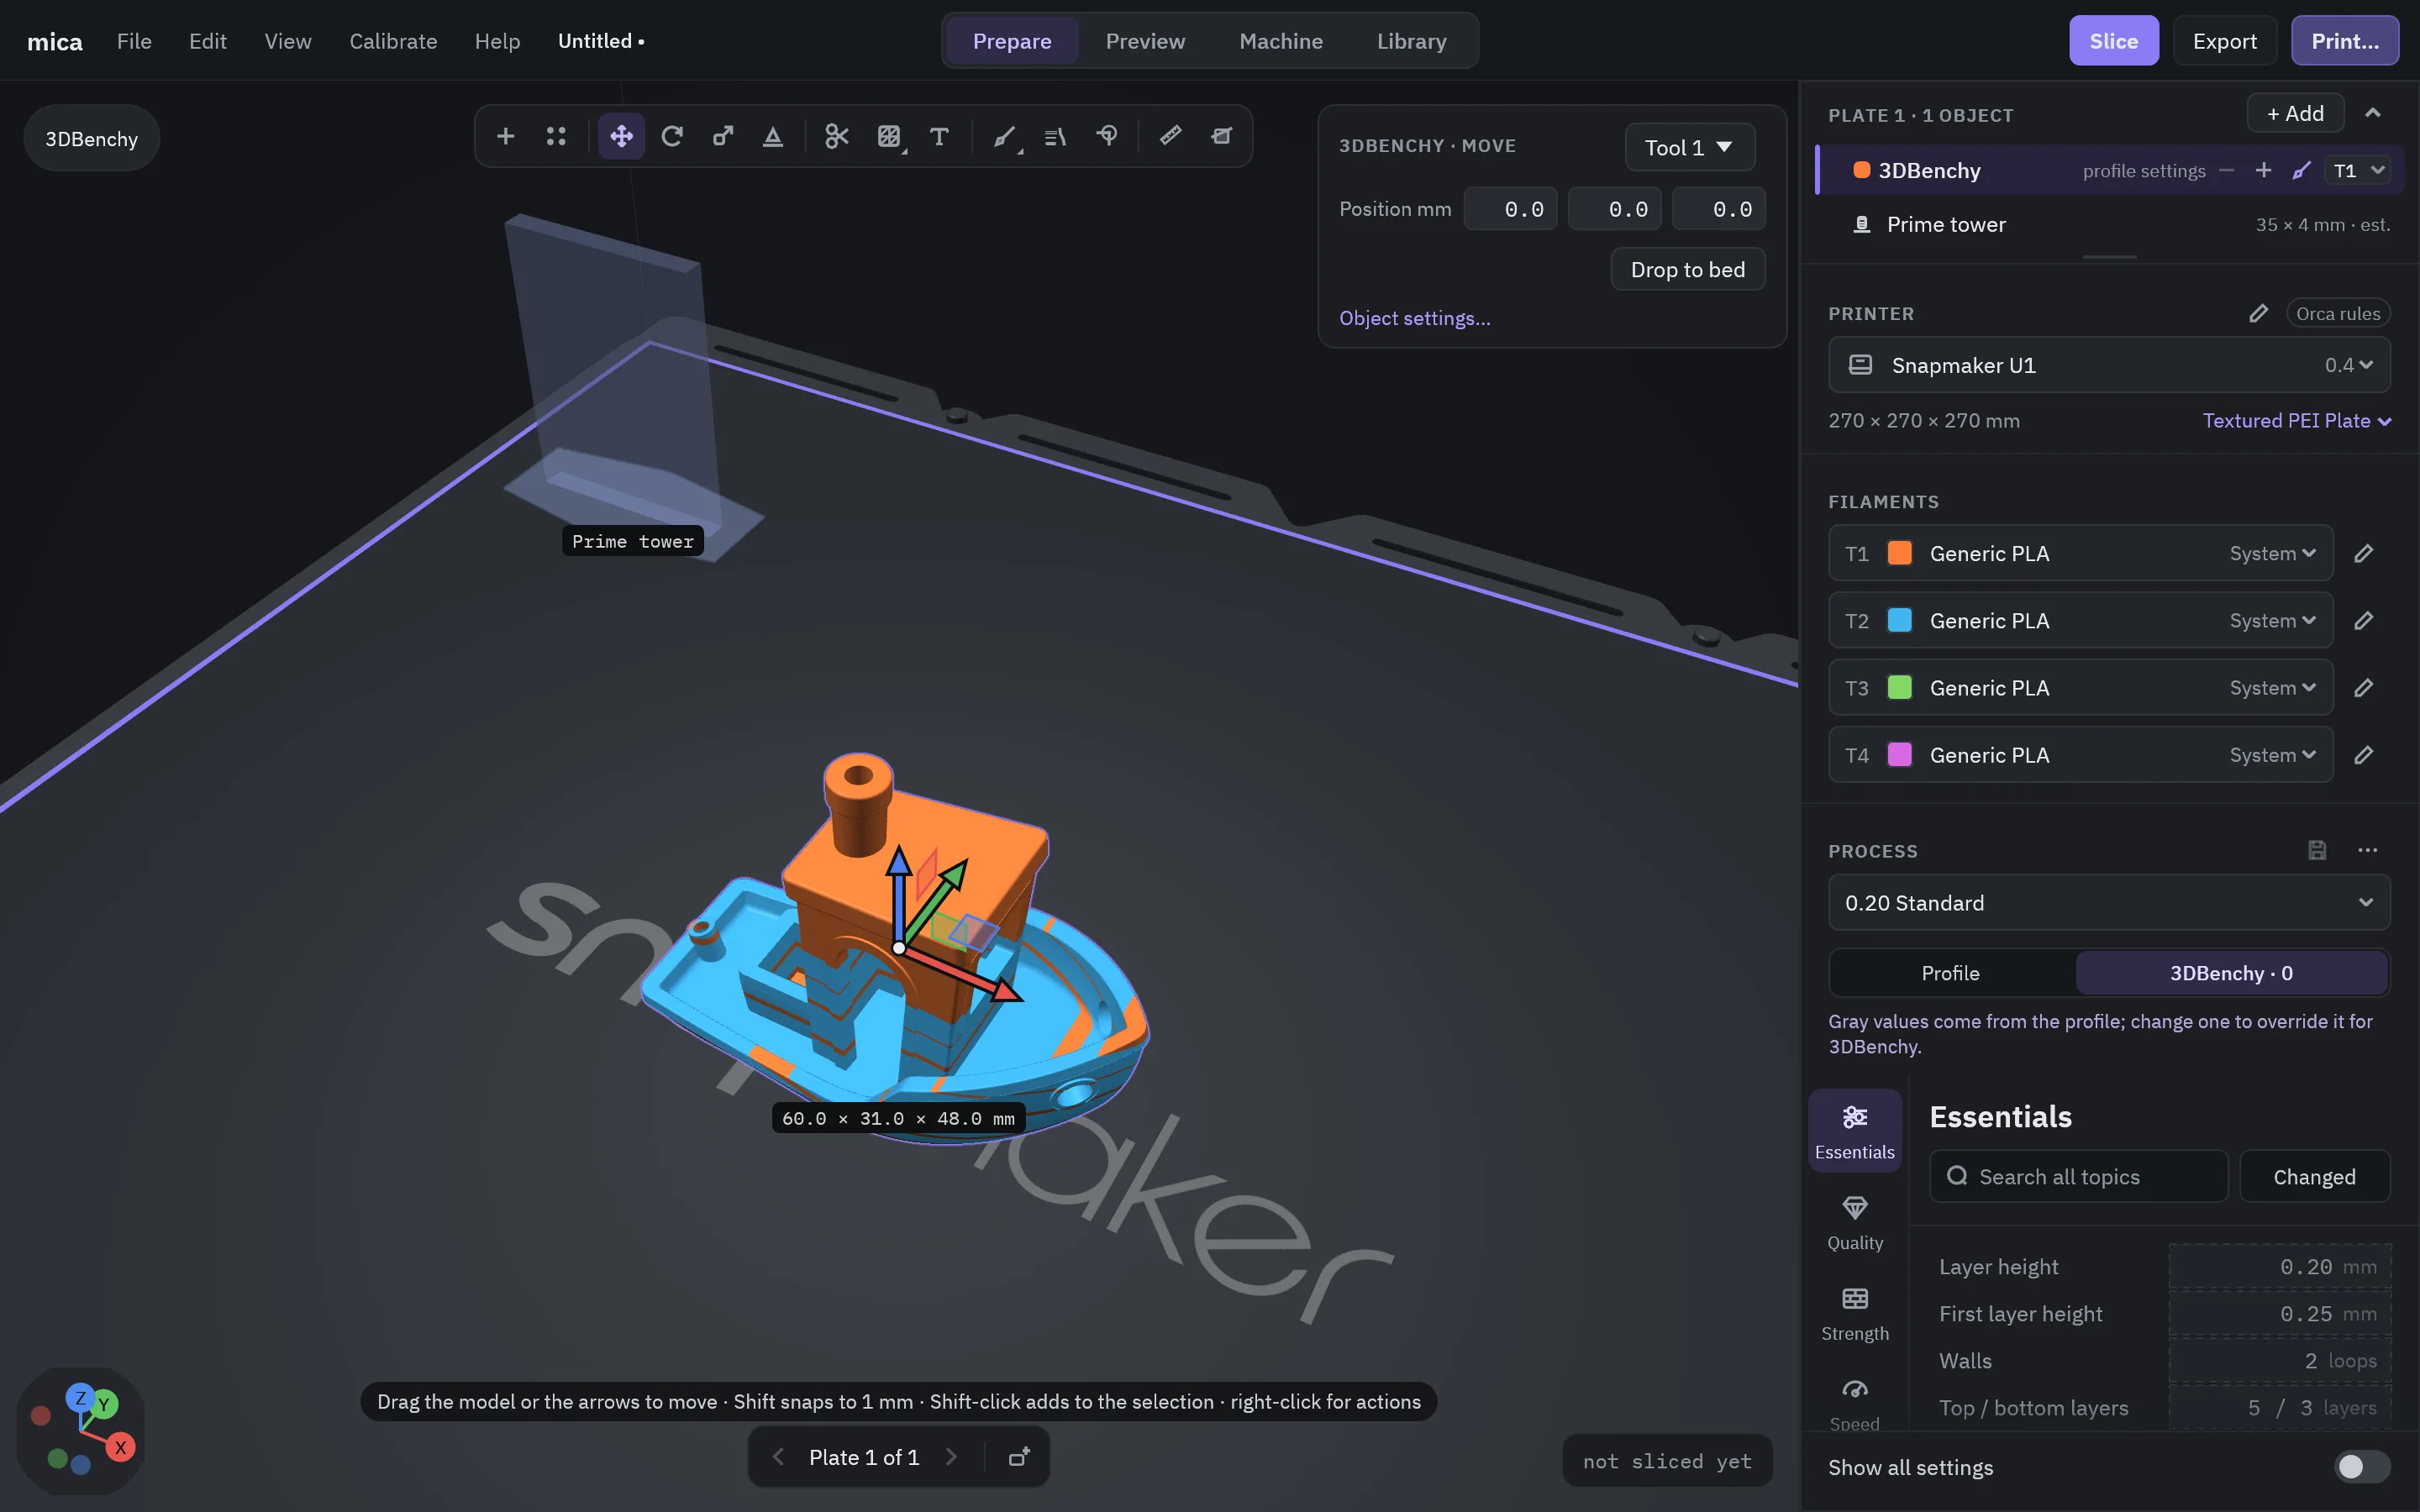Click the + Add object button
This screenshot has height=1512, width=2420.
tap(2295, 113)
